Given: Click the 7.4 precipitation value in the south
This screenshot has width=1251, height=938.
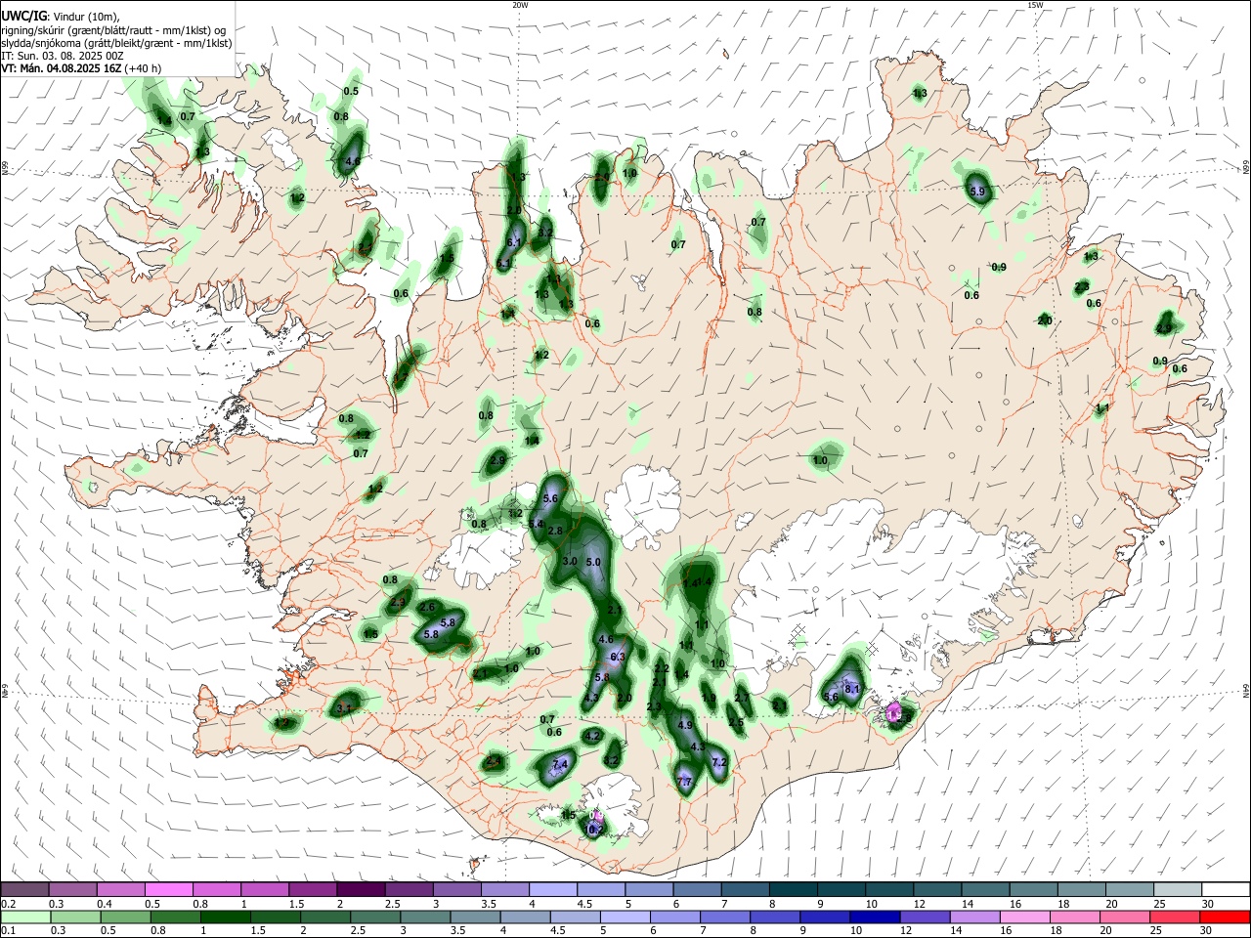Looking at the screenshot, I should pos(560,764).
